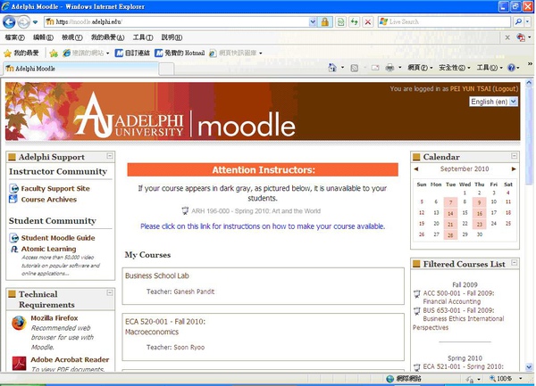
Task: Go to previous month in Calendar
Action: click(416, 169)
